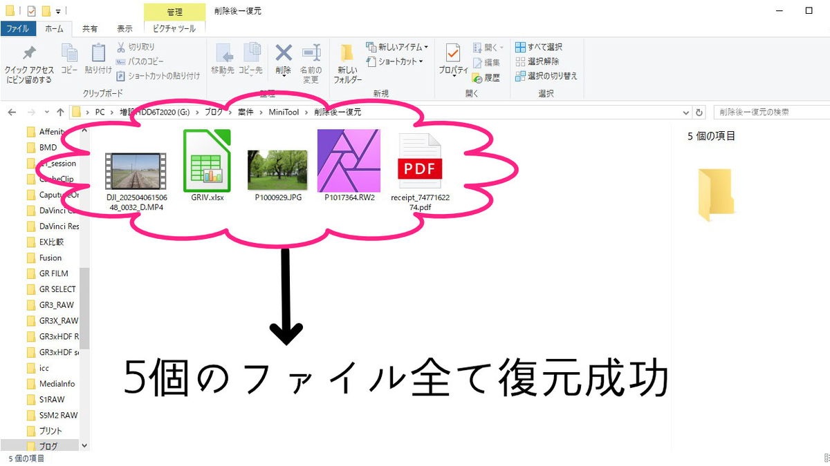Open 履歴 history in ribbon
This screenshot has width=830, height=466.
click(x=487, y=77)
